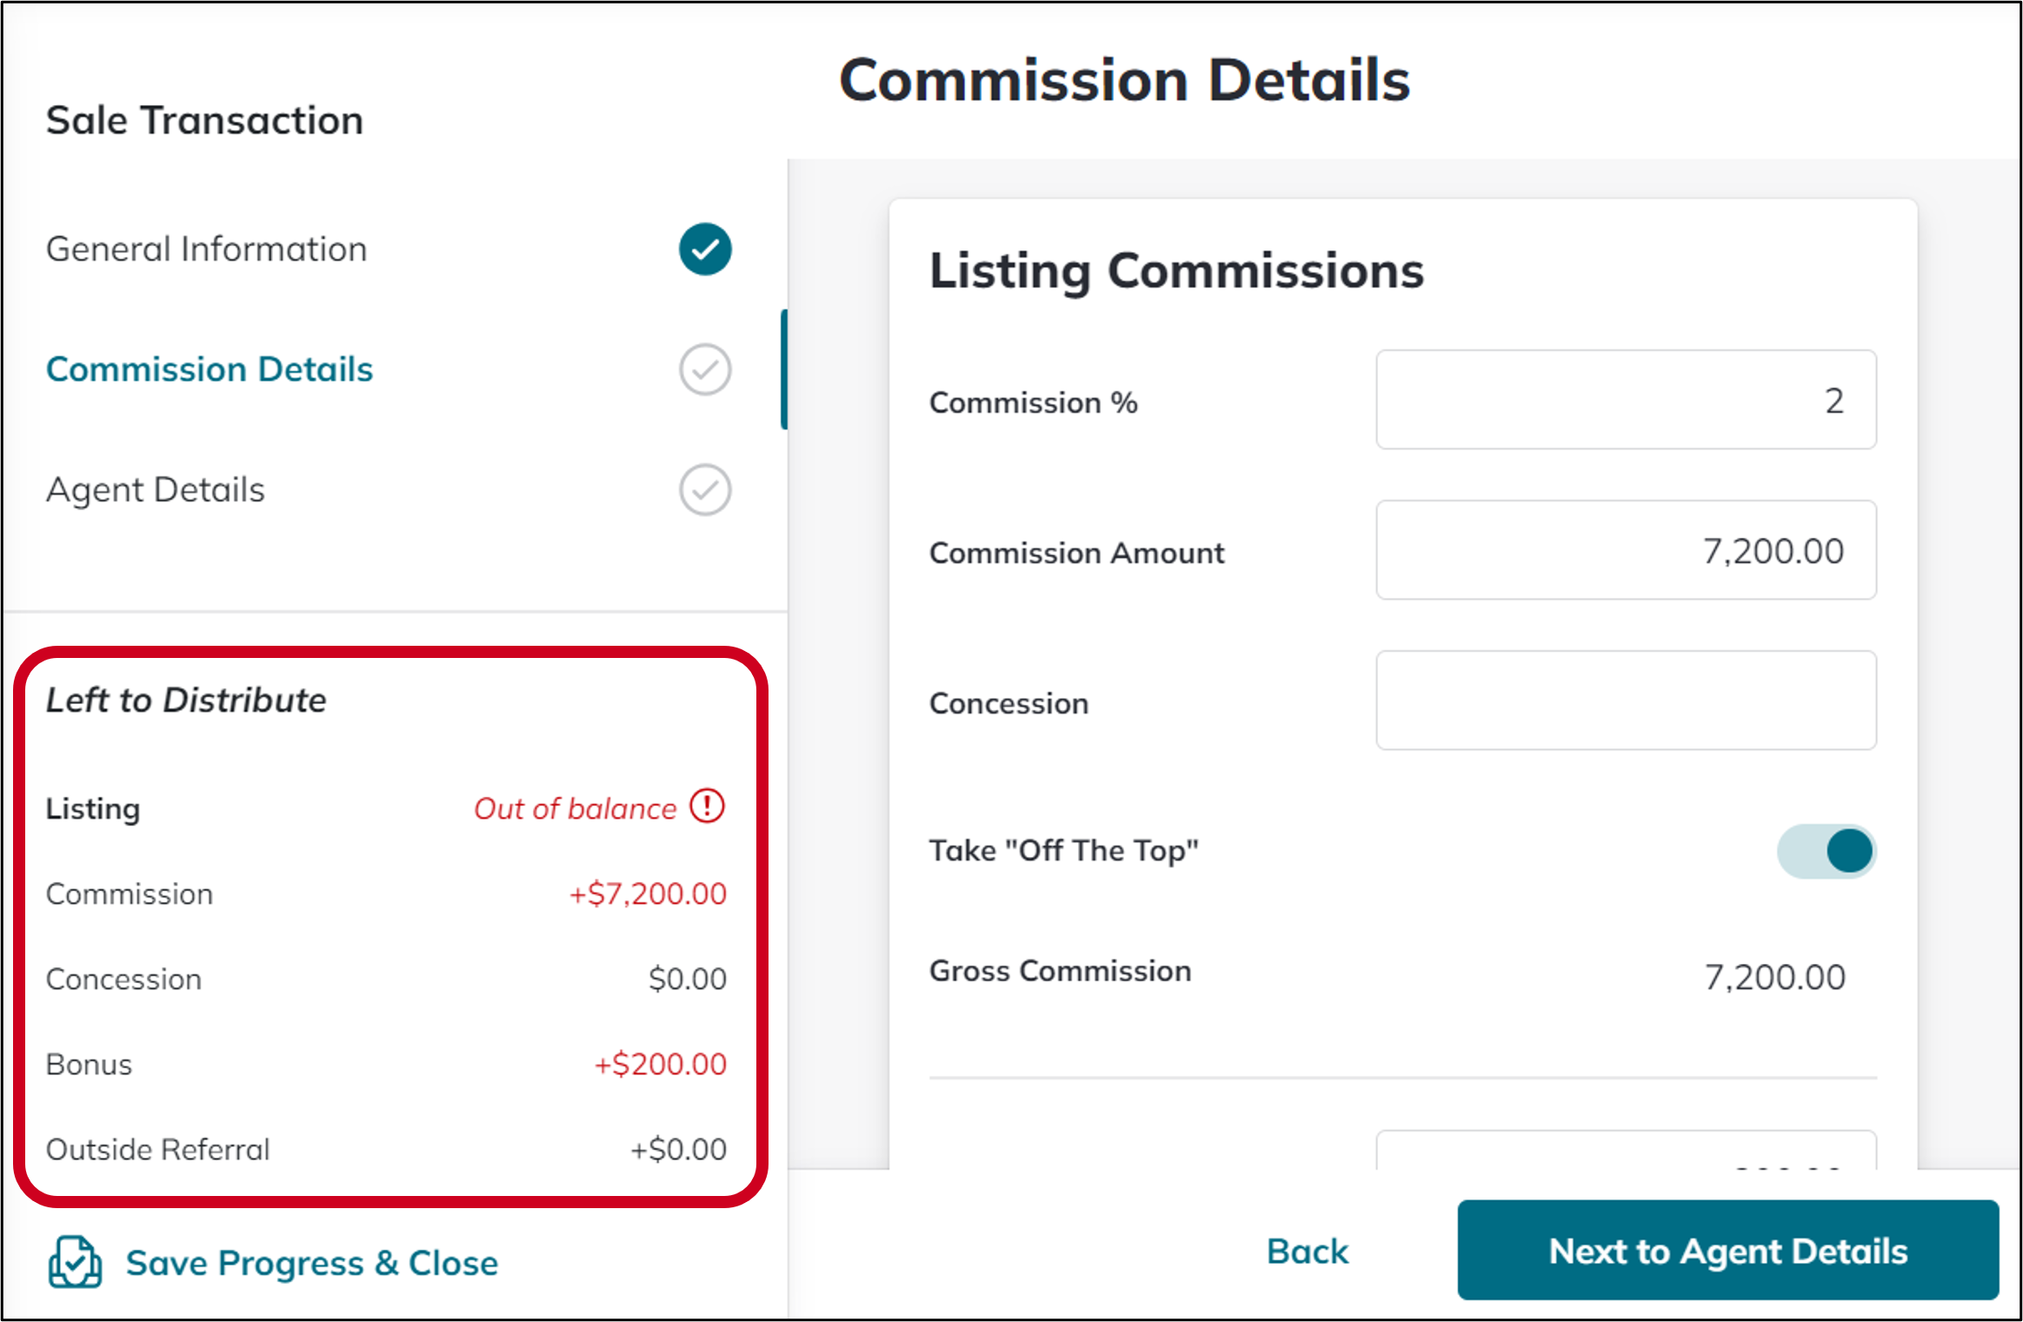The width and height of the screenshot is (2023, 1322).
Task: Click the Save Progress clipboard icon
Action: 75,1262
